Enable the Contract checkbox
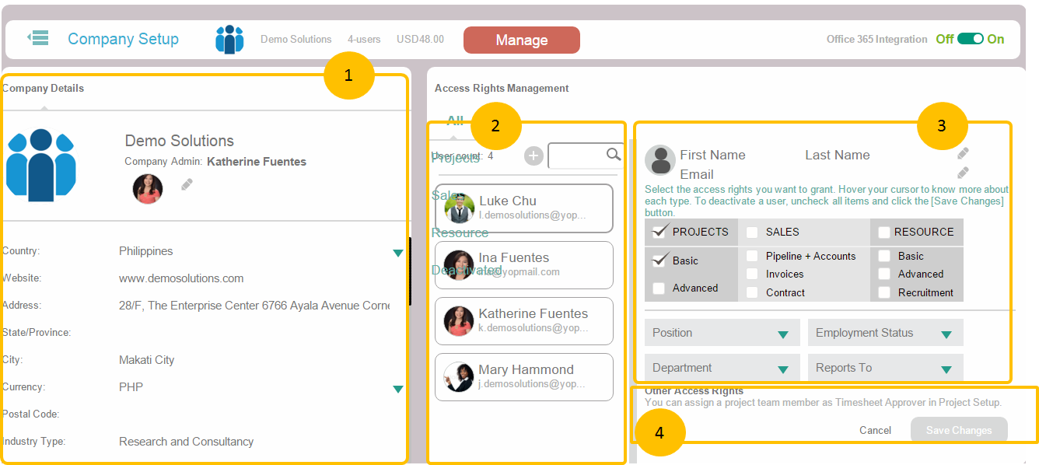This screenshot has width=1039, height=465. coord(752,292)
